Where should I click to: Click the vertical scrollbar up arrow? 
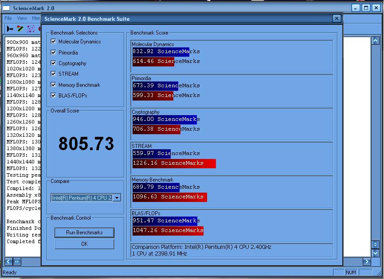pos(375,41)
